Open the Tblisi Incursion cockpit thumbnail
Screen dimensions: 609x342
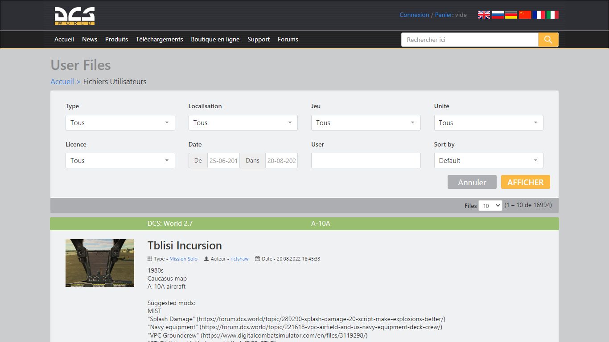pos(100,263)
